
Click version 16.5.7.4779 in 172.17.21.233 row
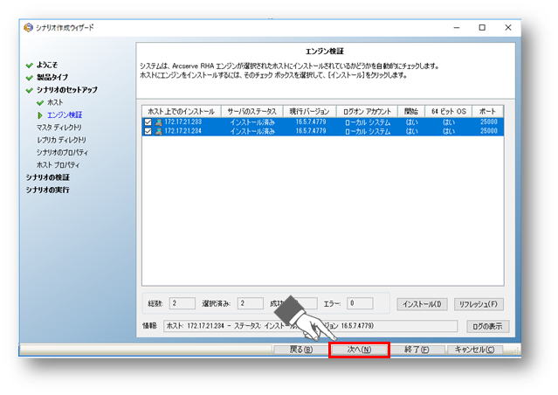(311, 122)
